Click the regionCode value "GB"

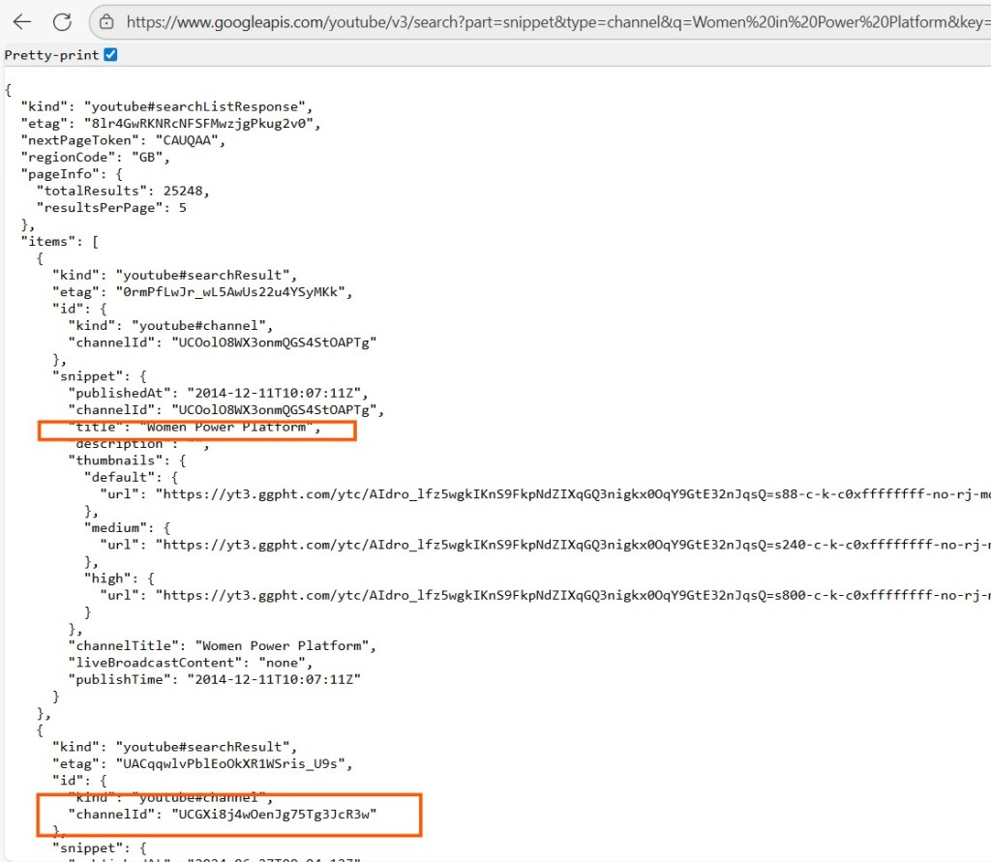click(x=152, y=157)
